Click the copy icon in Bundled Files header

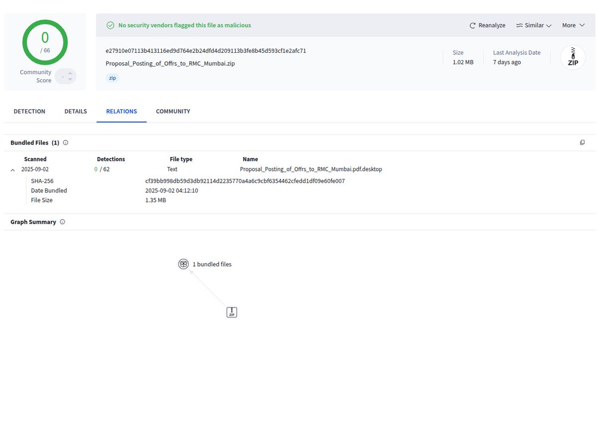point(582,143)
